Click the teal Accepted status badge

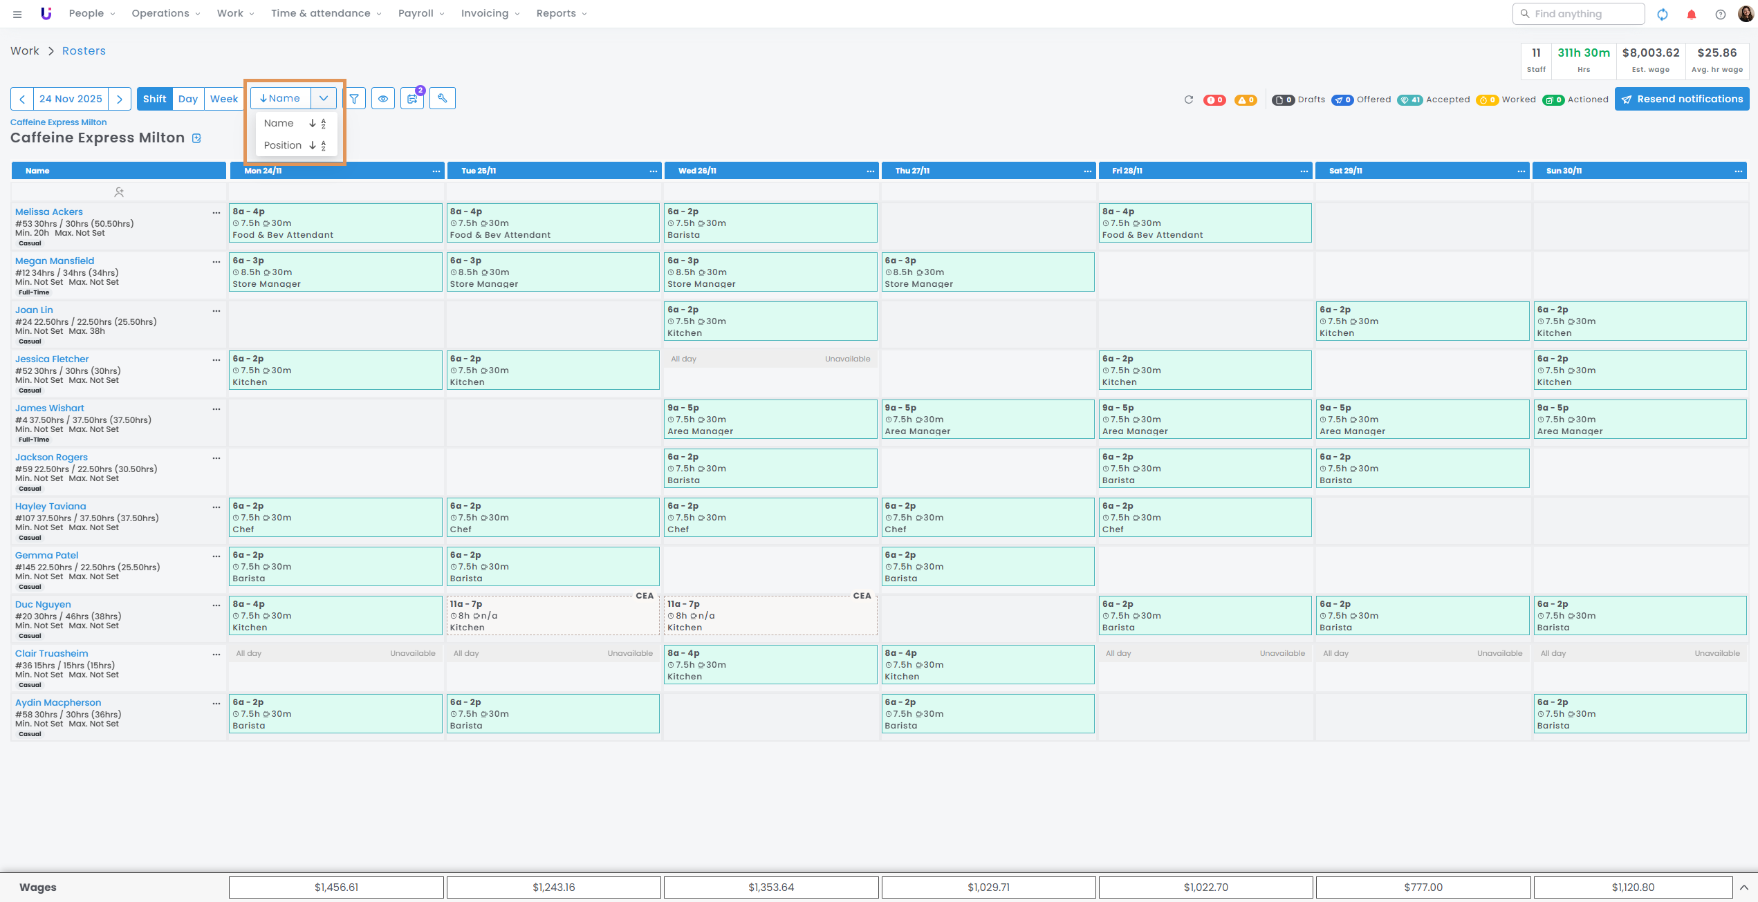coord(1409,100)
